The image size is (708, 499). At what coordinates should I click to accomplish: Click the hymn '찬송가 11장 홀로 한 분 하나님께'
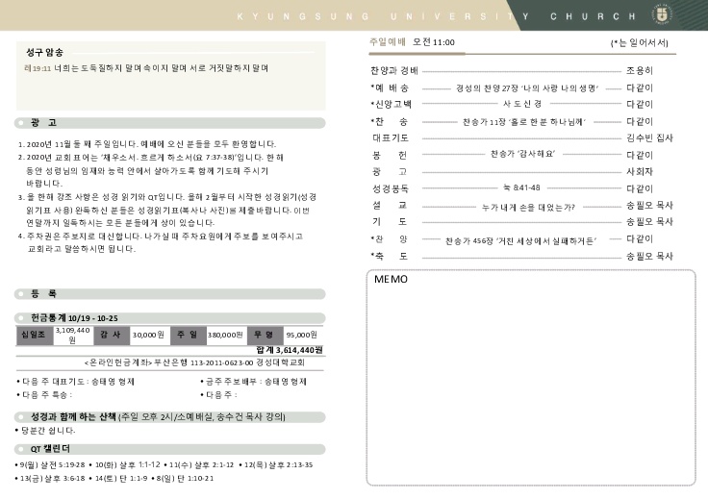click(x=523, y=122)
